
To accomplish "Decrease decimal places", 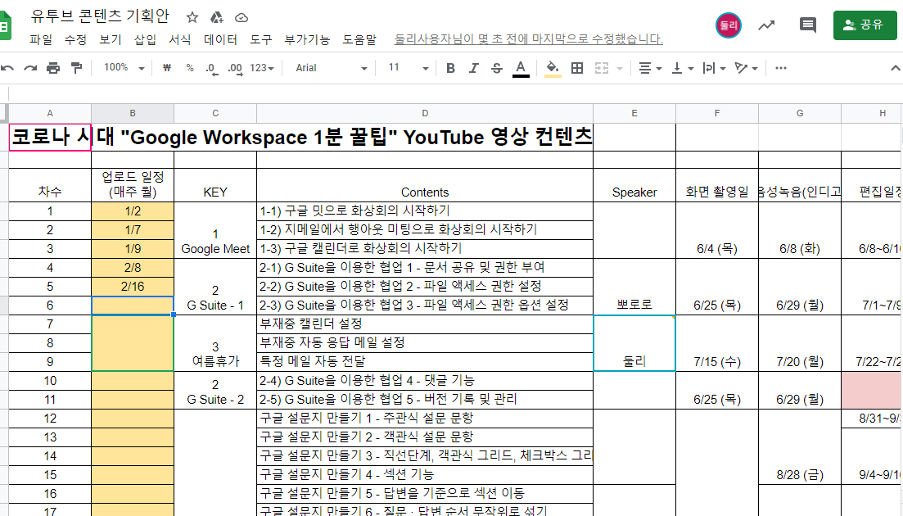I will click(x=212, y=69).
